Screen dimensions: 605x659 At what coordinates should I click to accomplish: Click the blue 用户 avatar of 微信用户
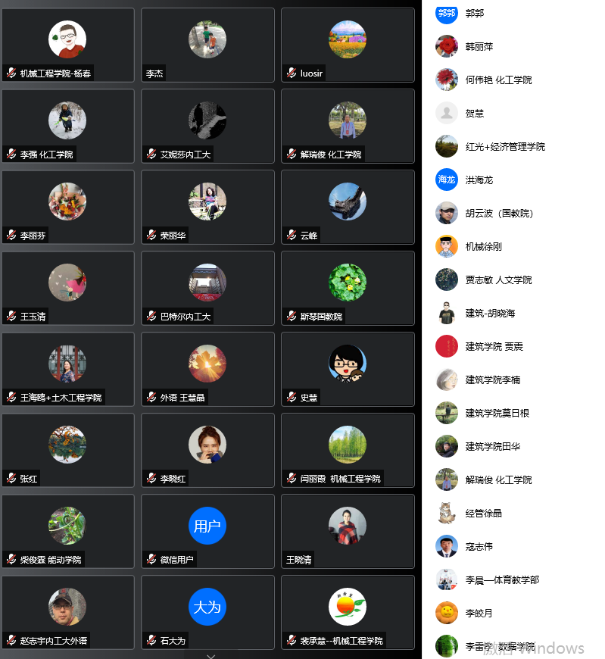(207, 526)
